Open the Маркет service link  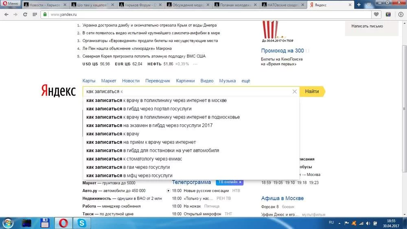pyautogui.click(x=109, y=81)
